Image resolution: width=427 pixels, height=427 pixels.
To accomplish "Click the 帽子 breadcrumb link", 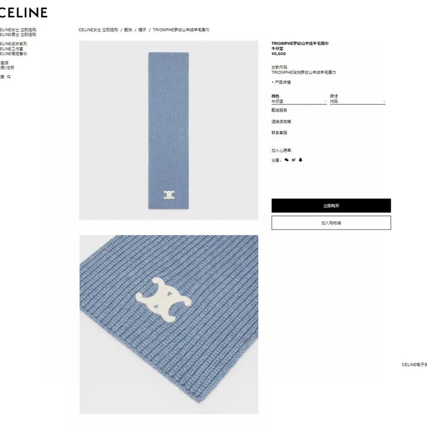I will click(142, 30).
